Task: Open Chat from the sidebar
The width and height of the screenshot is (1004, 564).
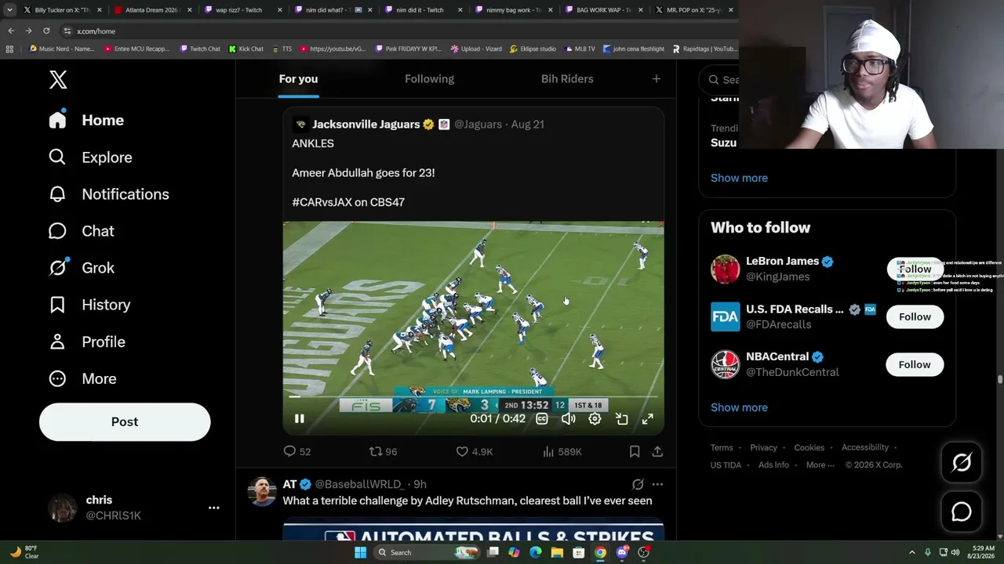Action: pos(81,231)
